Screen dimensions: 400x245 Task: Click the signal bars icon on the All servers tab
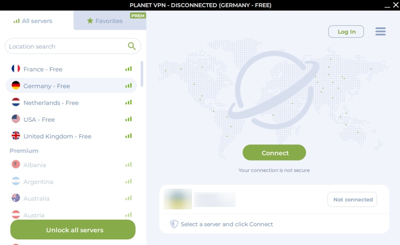[x=15, y=21]
